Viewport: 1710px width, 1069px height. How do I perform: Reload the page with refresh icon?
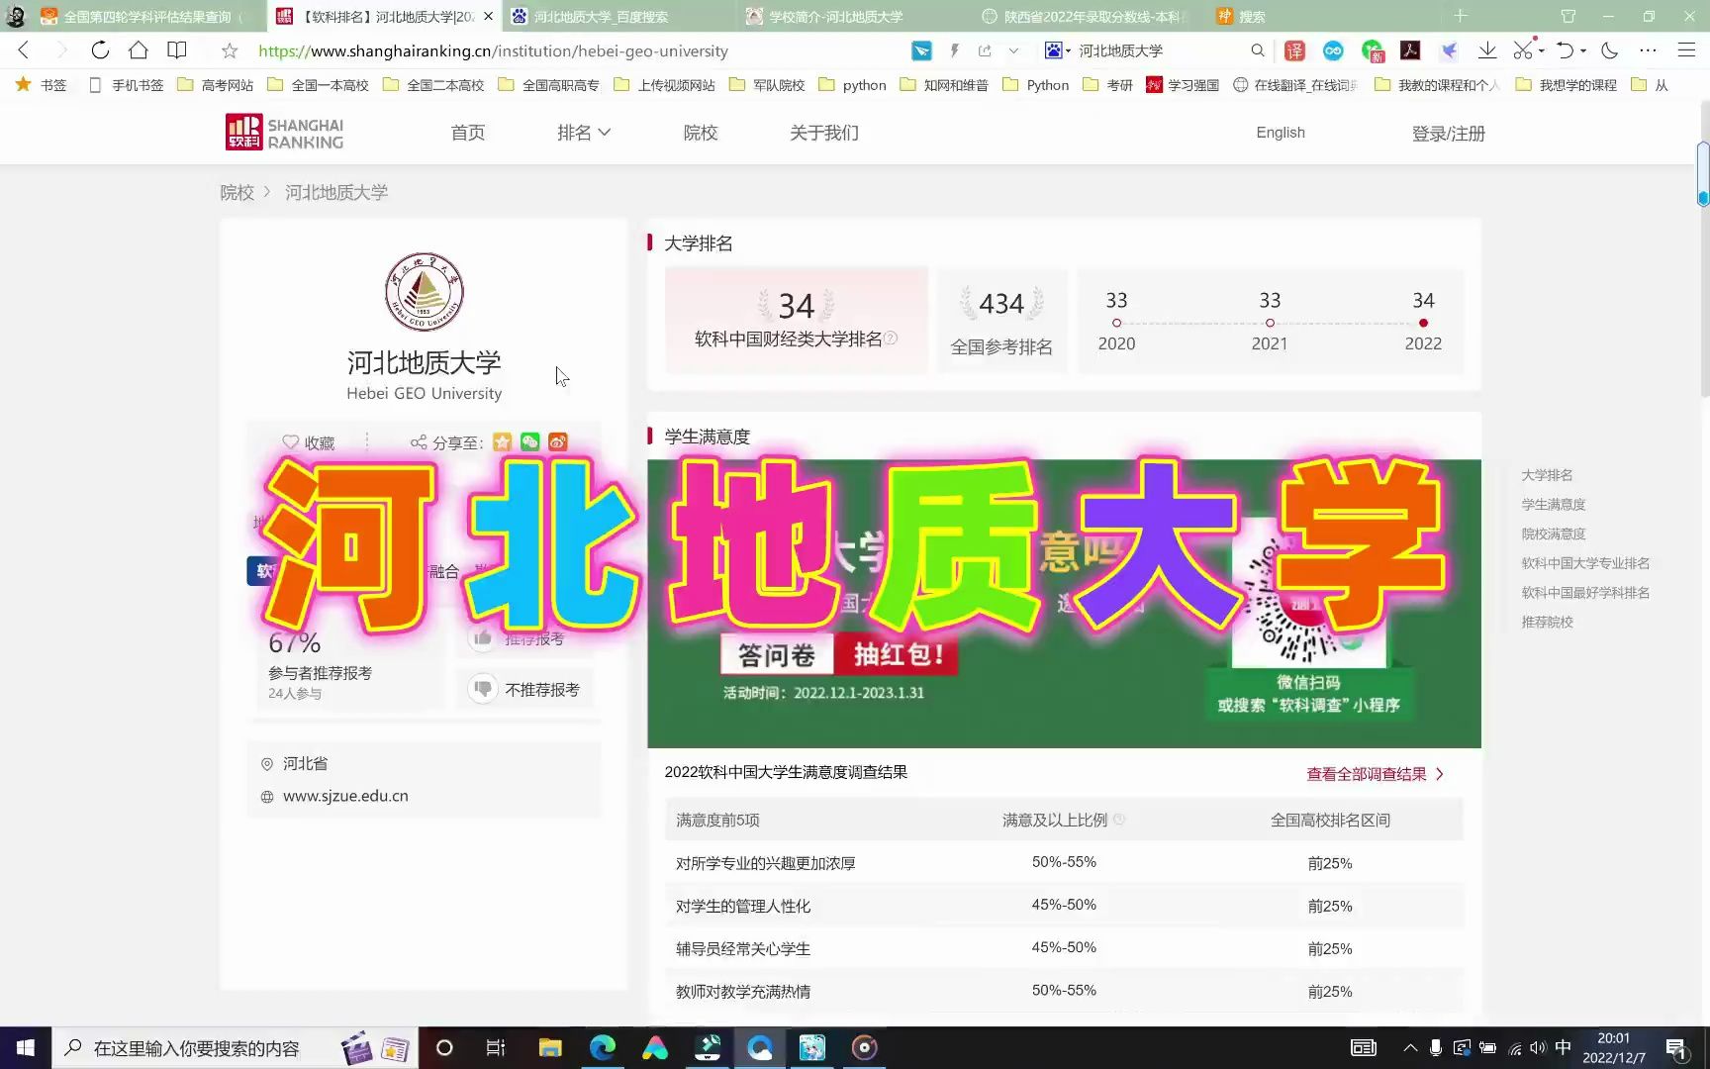[x=100, y=50]
